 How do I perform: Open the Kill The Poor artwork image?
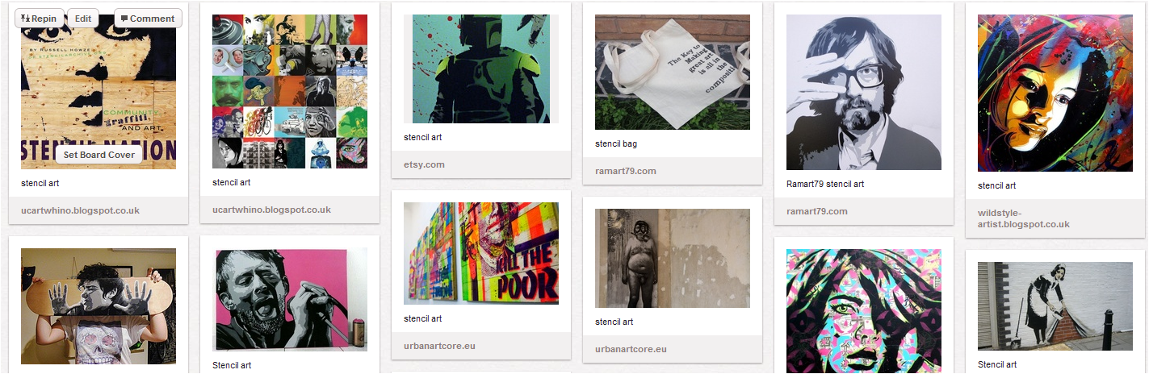click(481, 253)
